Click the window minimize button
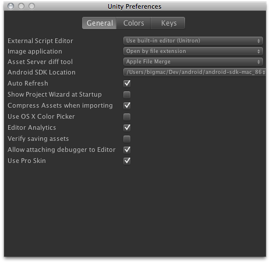This screenshot has width=270, height=263. (21, 6)
